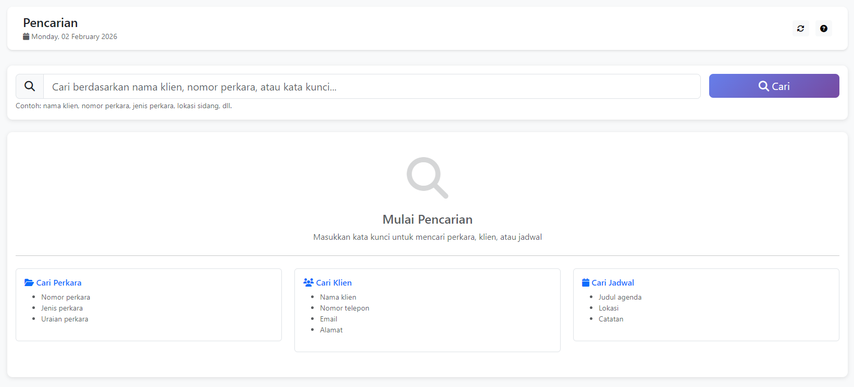Image resolution: width=854 pixels, height=387 pixels.
Task: Click the Judul agenda list item
Action: pyautogui.click(x=620, y=297)
